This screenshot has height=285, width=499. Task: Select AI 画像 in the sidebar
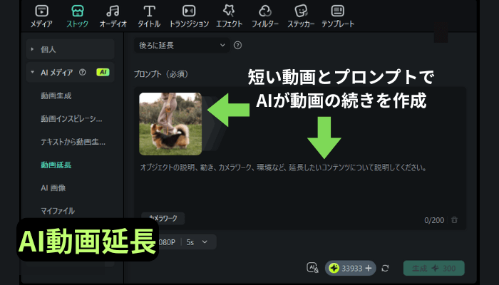pos(54,188)
